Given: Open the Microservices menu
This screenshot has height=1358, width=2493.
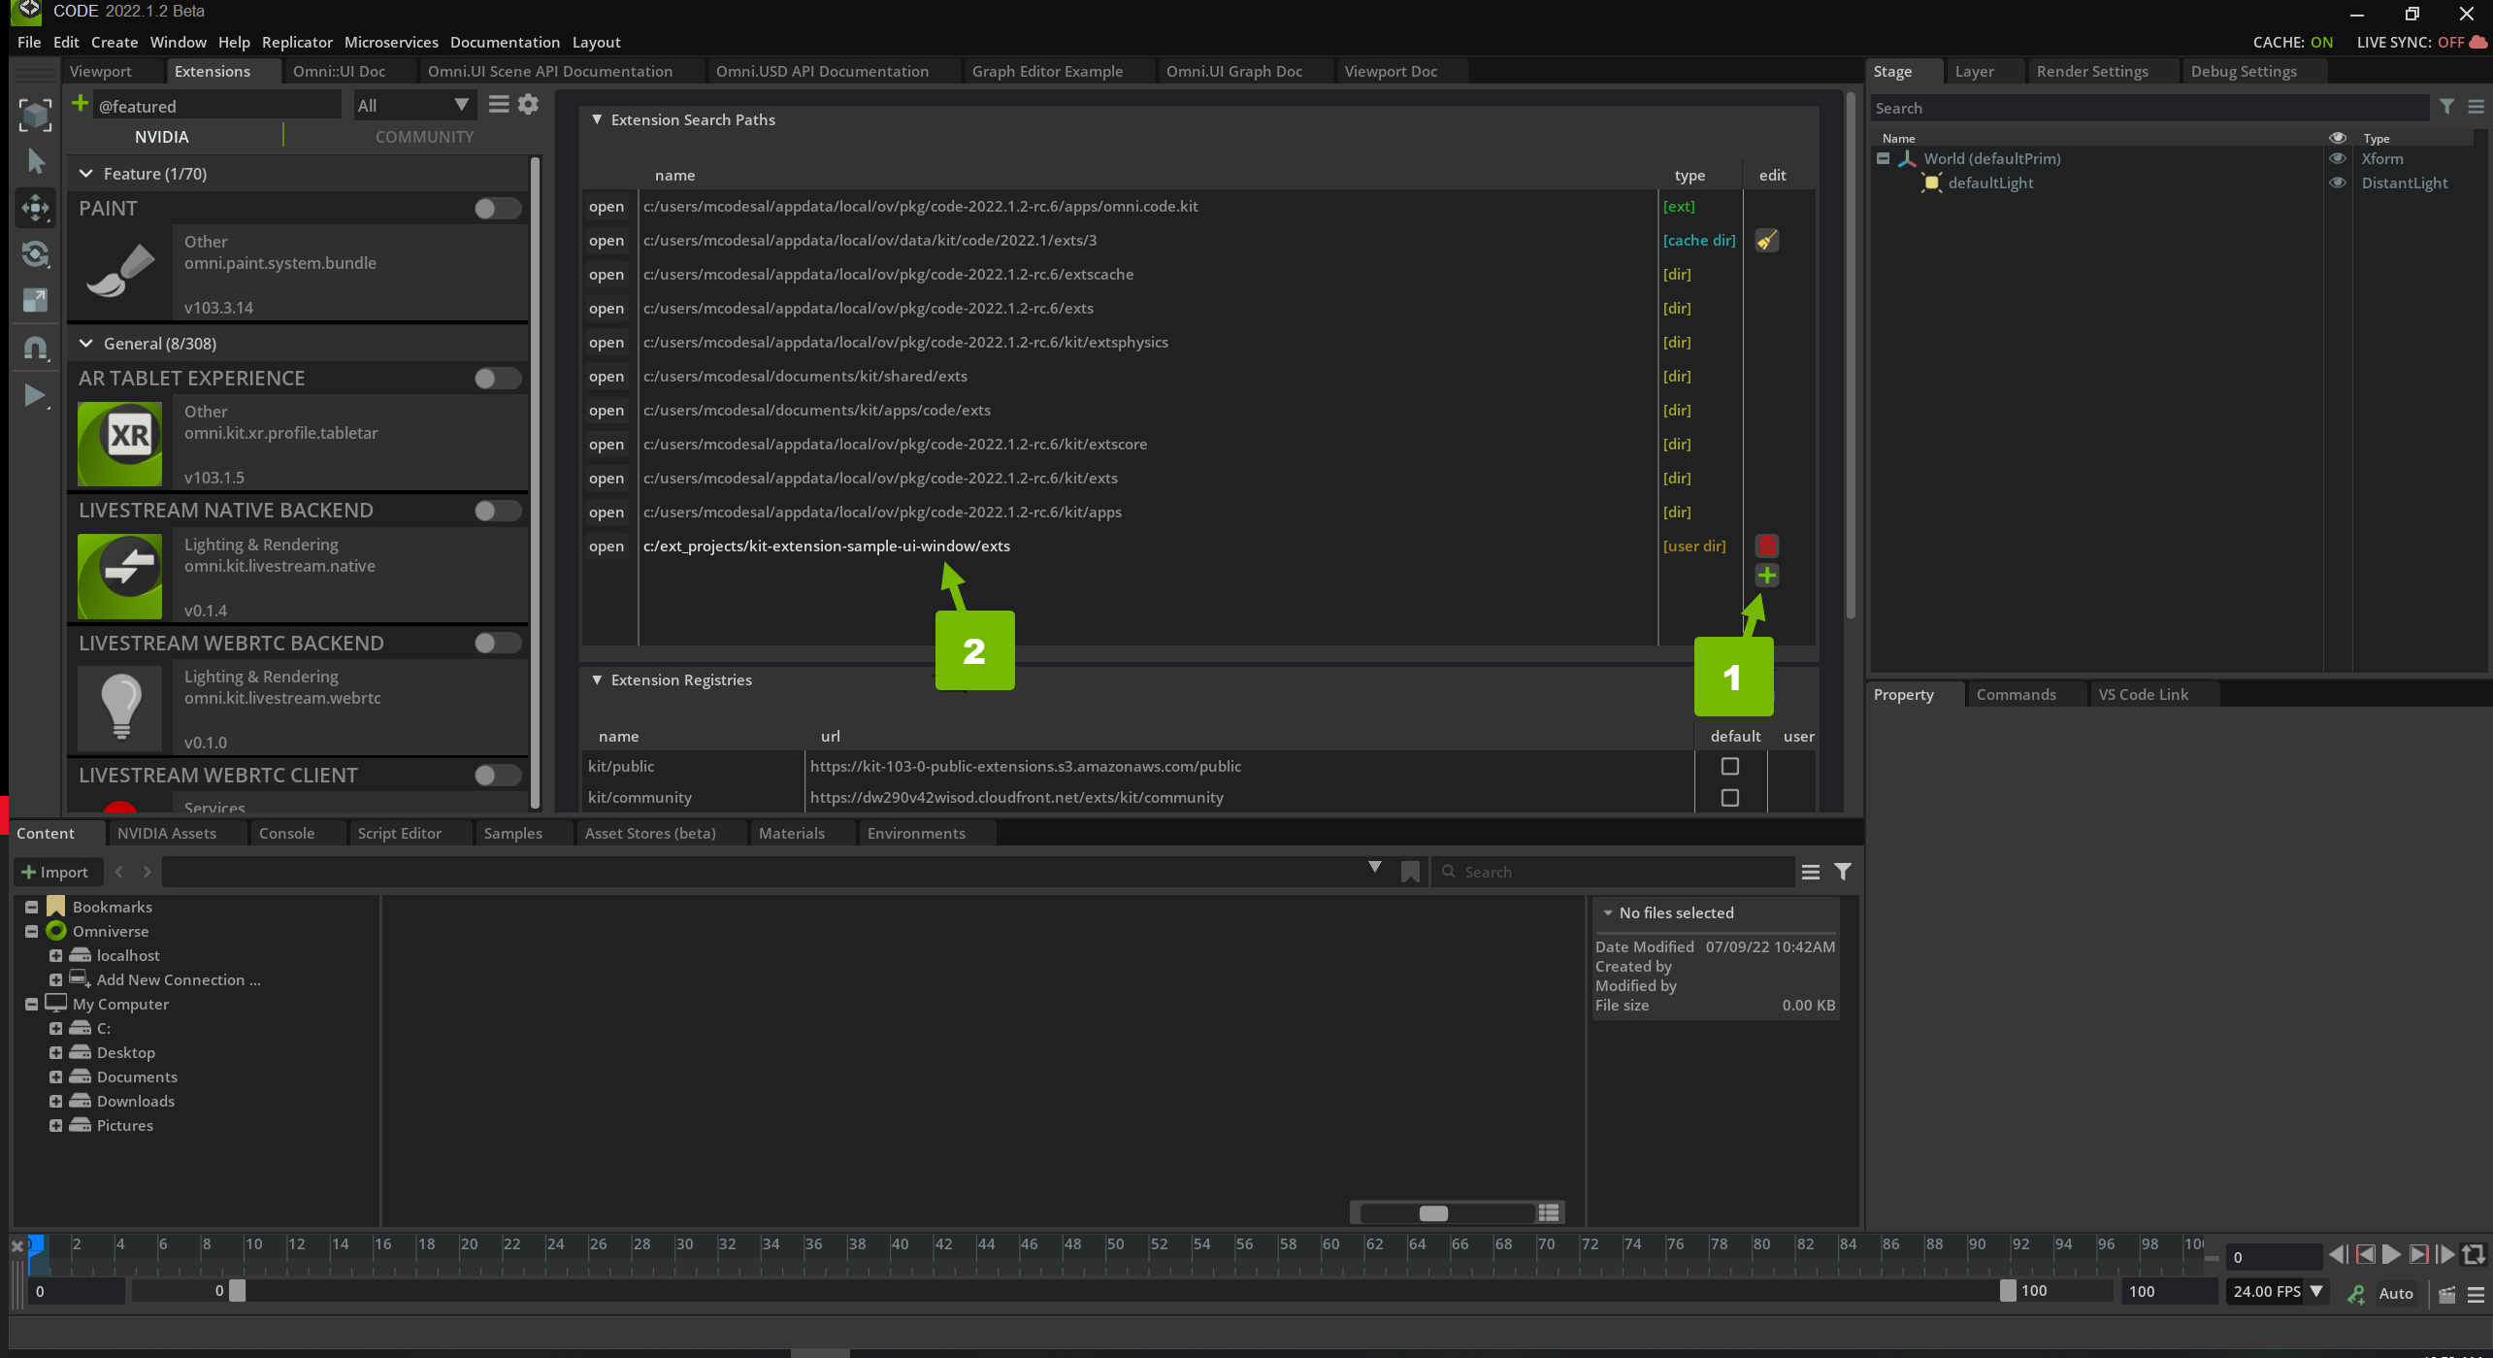Looking at the screenshot, I should coord(391,43).
